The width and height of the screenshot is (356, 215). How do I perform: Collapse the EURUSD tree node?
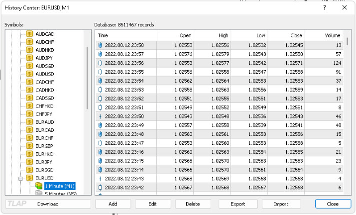click(x=20, y=179)
